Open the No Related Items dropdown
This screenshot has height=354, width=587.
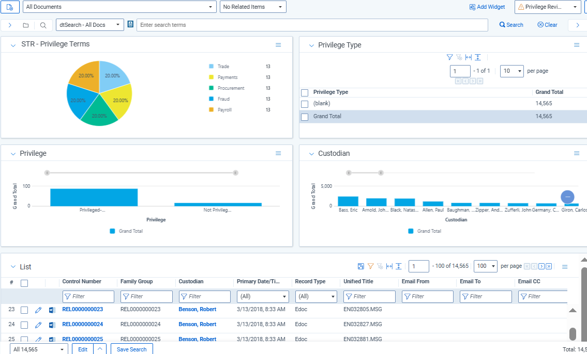pyautogui.click(x=253, y=7)
